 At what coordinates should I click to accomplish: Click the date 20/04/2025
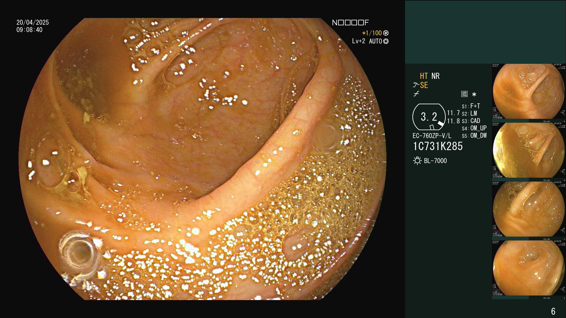point(33,22)
